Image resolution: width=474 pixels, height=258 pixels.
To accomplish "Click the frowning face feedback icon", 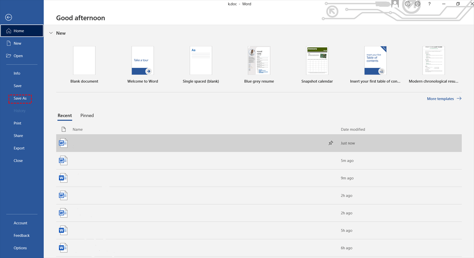I will pos(417,4).
